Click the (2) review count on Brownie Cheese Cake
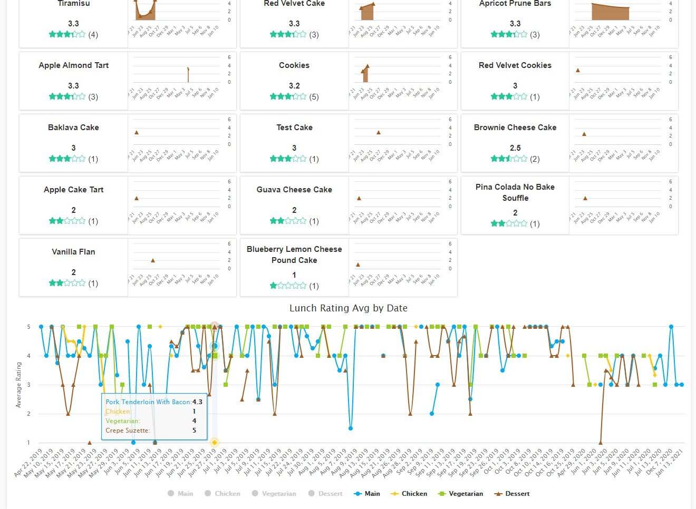 pos(535,159)
